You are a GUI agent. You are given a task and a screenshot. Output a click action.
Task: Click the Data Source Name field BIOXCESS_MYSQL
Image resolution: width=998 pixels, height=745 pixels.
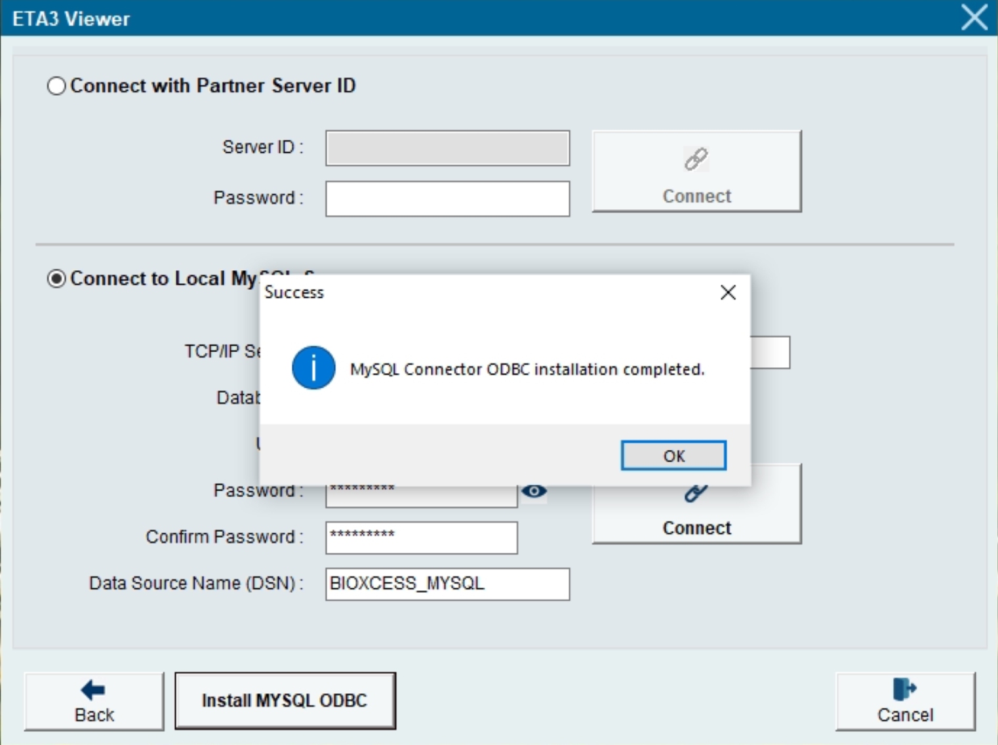[447, 584]
